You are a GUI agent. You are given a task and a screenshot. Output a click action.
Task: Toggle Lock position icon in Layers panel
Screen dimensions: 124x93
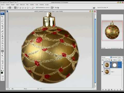(110, 60)
